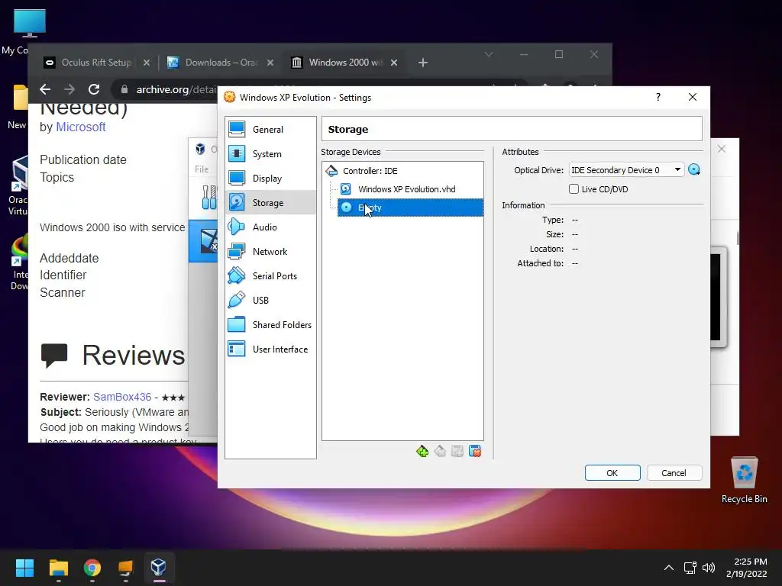Switch to Windows 2000 browser tab
782x586 pixels.
pyautogui.click(x=345, y=63)
